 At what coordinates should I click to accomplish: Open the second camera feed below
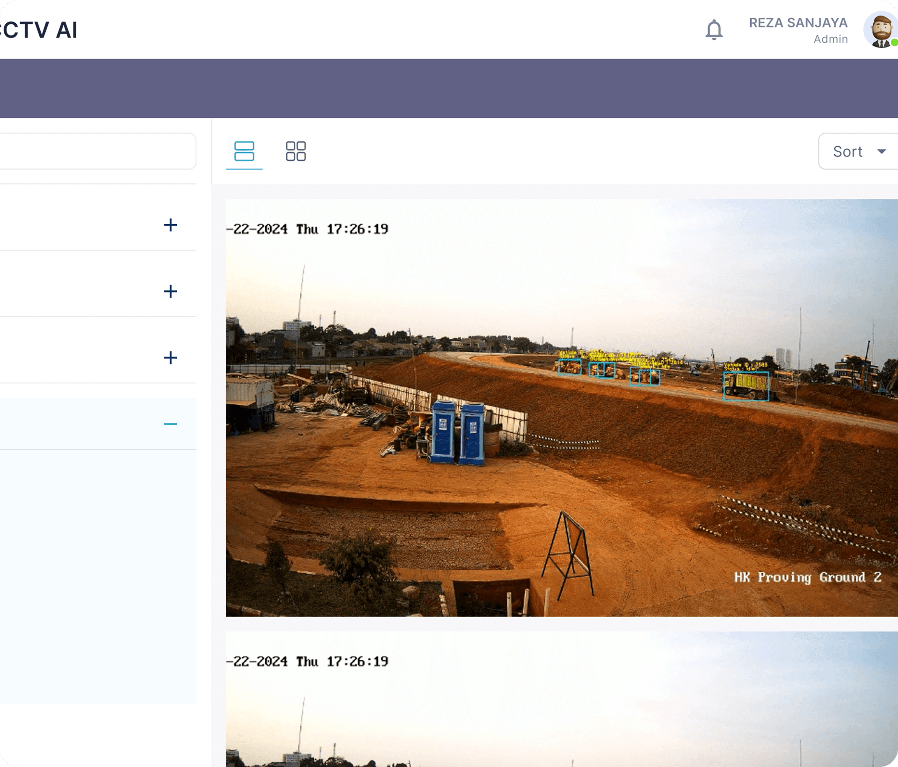(562, 699)
